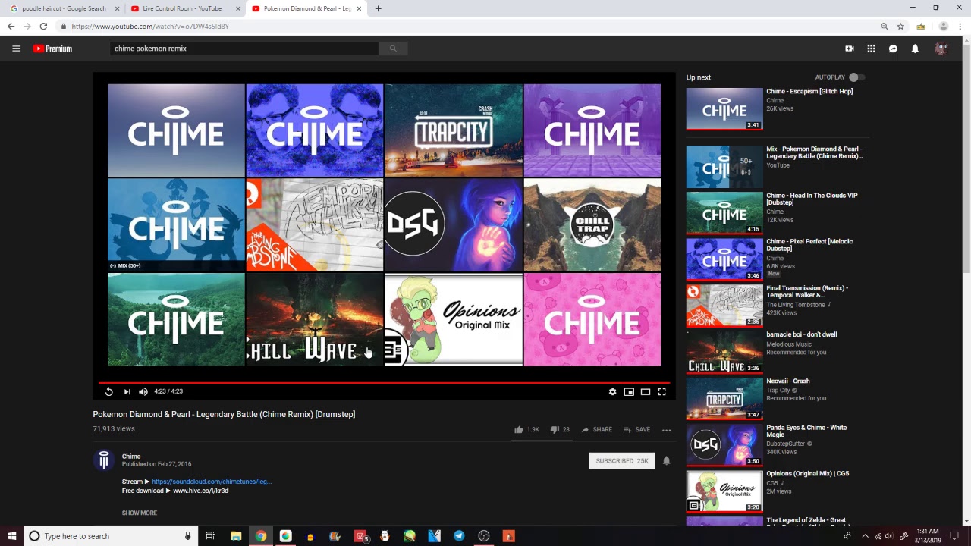Open the Chrome zoom magnifier icon
This screenshot has width=971, height=546.
pyautogui.click(x=885, y=26)
